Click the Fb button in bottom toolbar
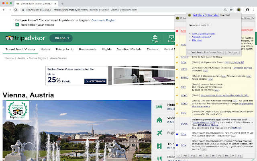 tap(240, 156)
